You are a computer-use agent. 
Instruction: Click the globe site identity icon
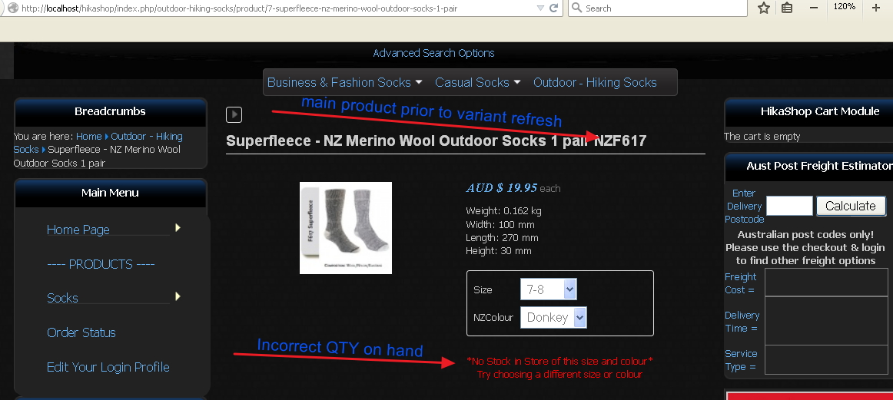click(12, 8)
